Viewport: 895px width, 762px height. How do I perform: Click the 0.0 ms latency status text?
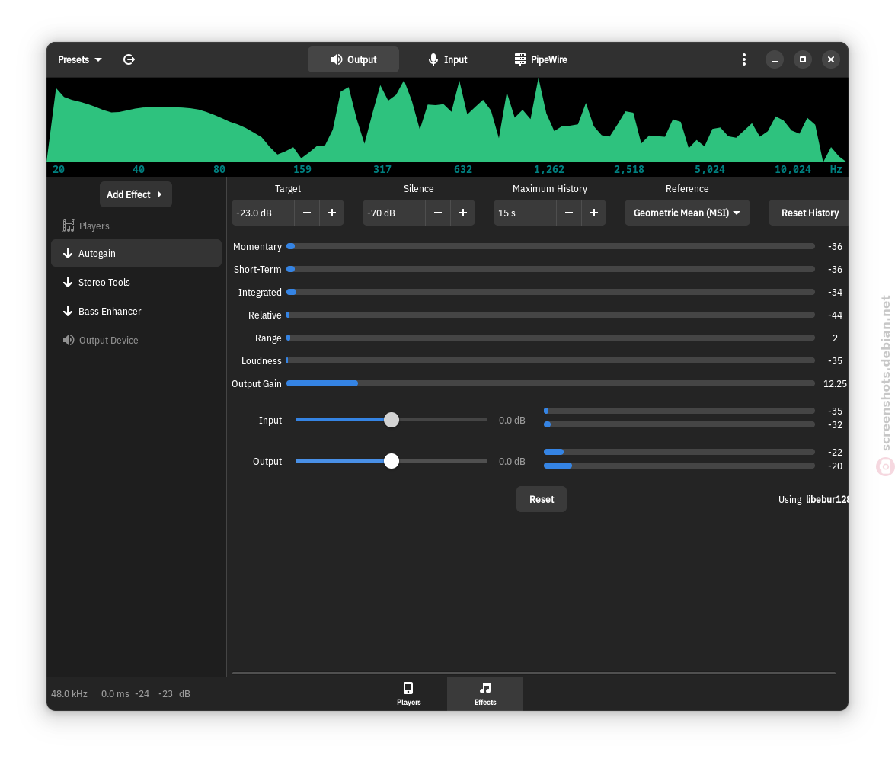115,693
